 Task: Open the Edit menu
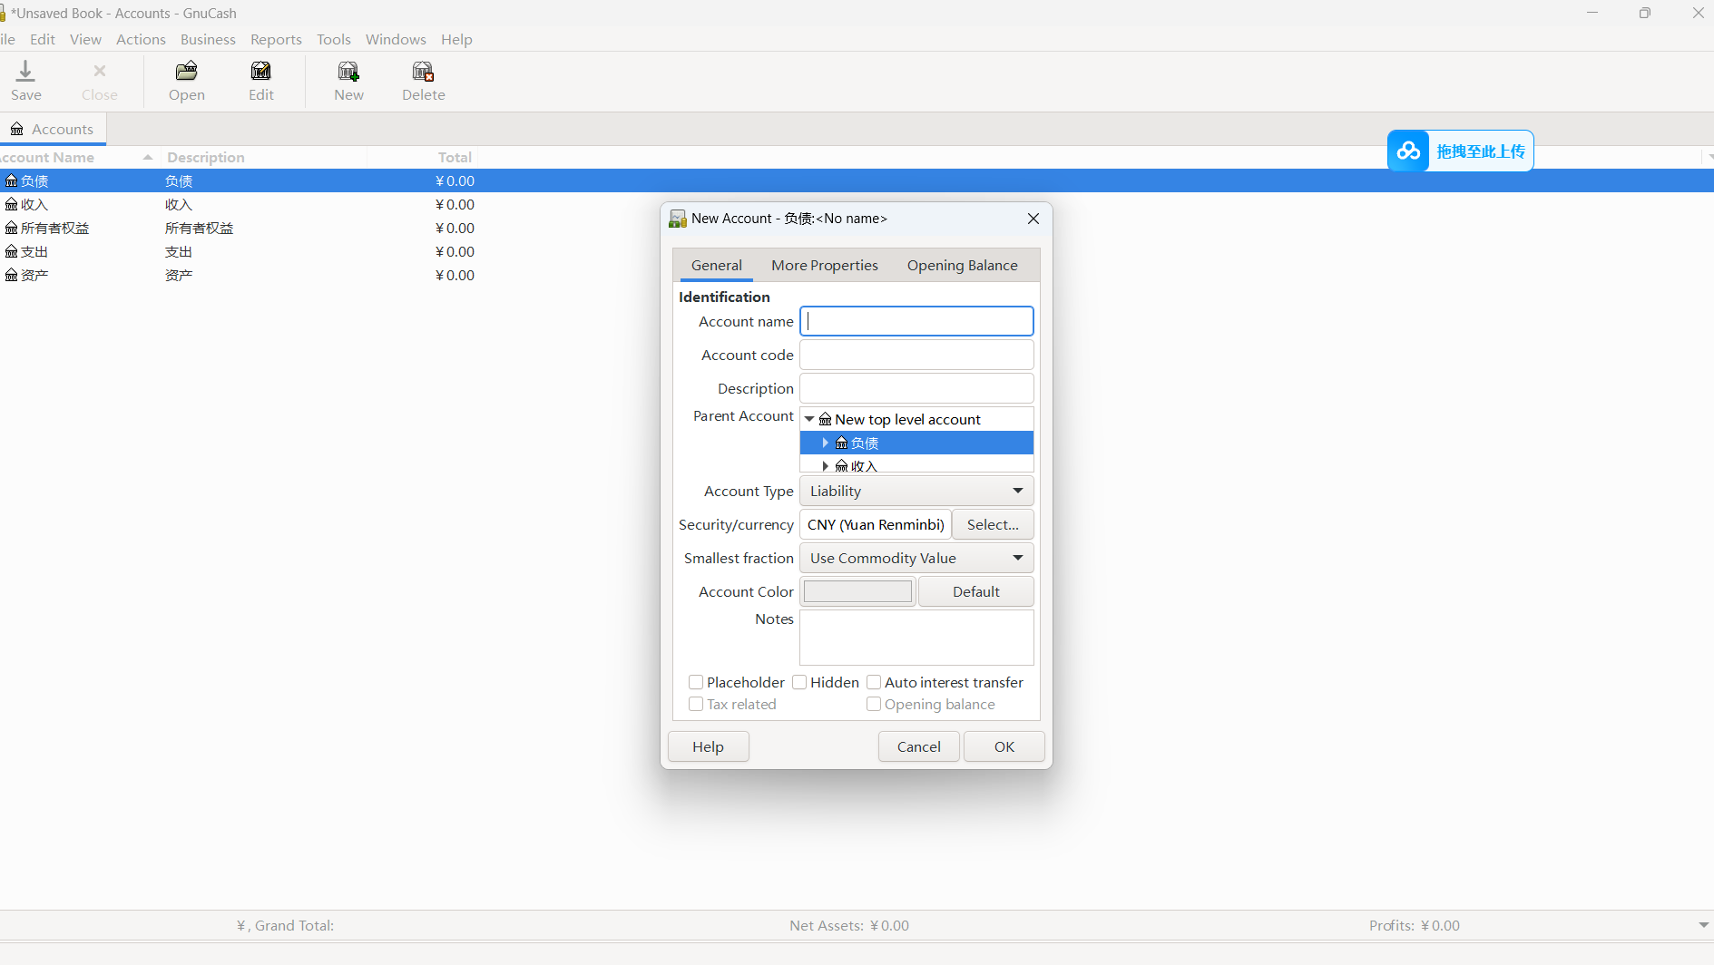pos(42,39)
